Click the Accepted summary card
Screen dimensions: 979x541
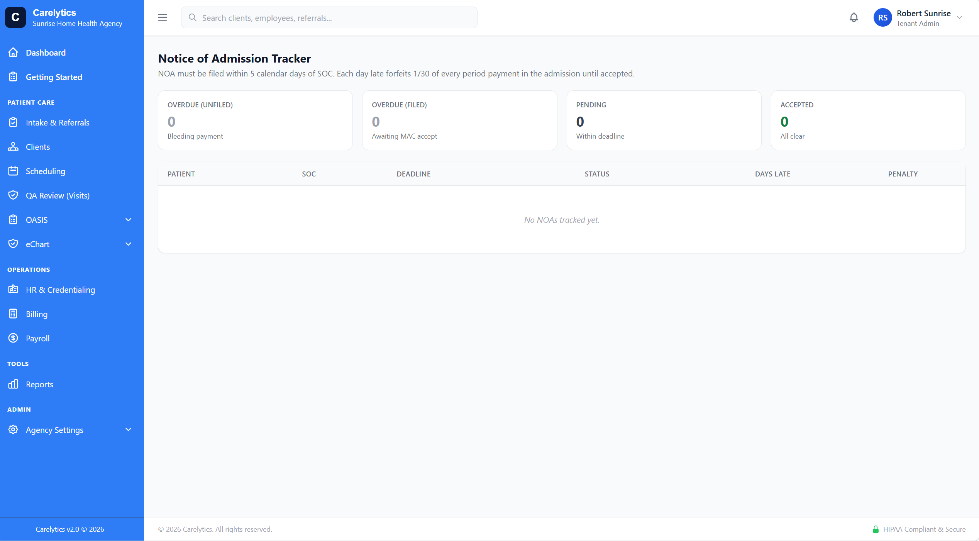pos(868,120)
